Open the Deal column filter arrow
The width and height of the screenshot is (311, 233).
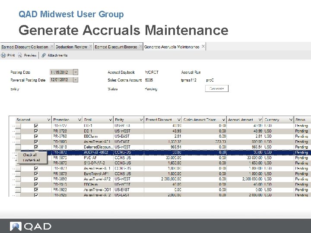[x=111, y=120]
